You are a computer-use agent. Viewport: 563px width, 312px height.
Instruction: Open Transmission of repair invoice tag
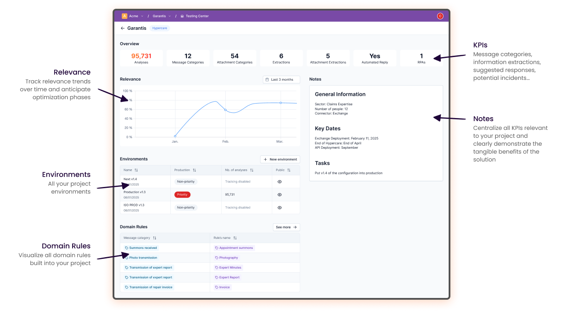149,287
